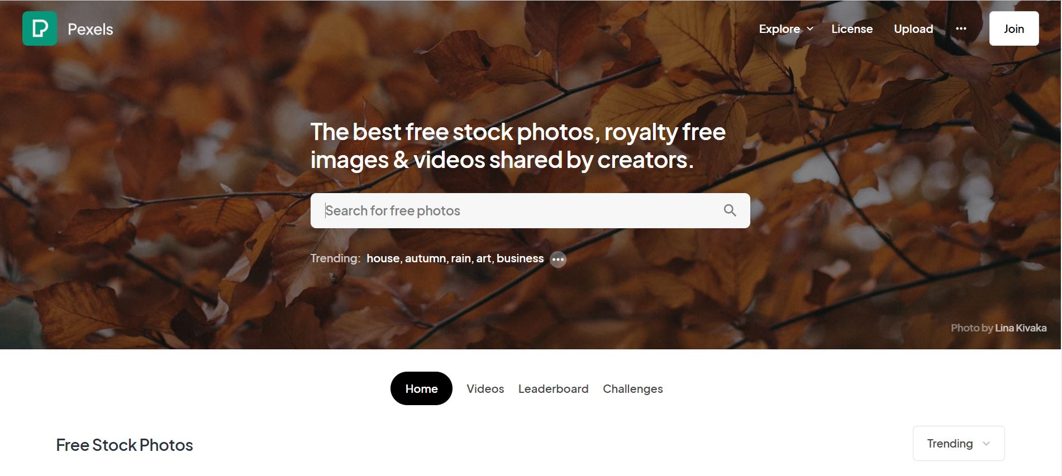This screenshot has width=1062, height=476.
Task: Go to the Challenges tab
Action: pos(632,389)
